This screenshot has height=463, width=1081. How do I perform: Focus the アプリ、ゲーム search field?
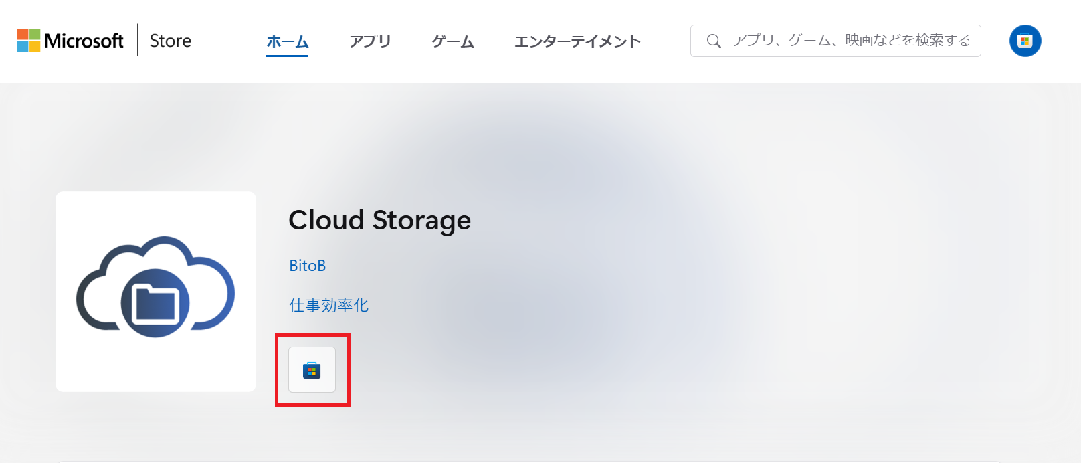pos(851,41)
